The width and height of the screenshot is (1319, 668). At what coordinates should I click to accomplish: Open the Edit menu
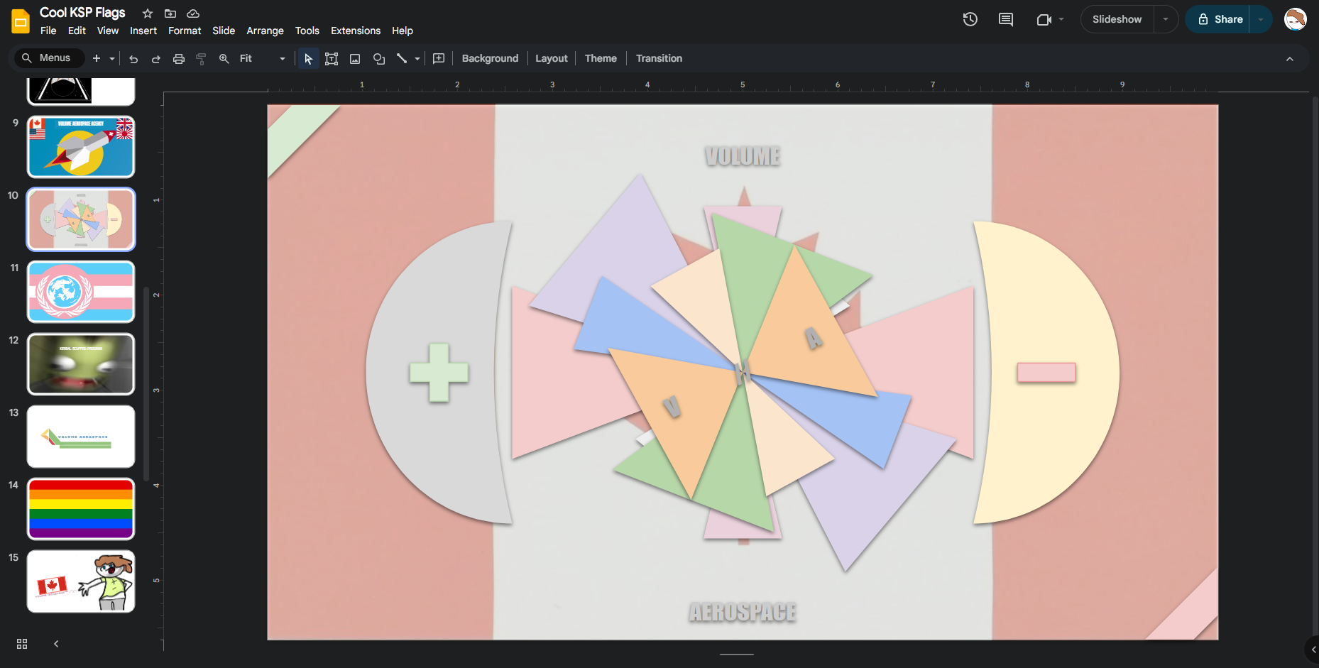(x=77, y=31)
